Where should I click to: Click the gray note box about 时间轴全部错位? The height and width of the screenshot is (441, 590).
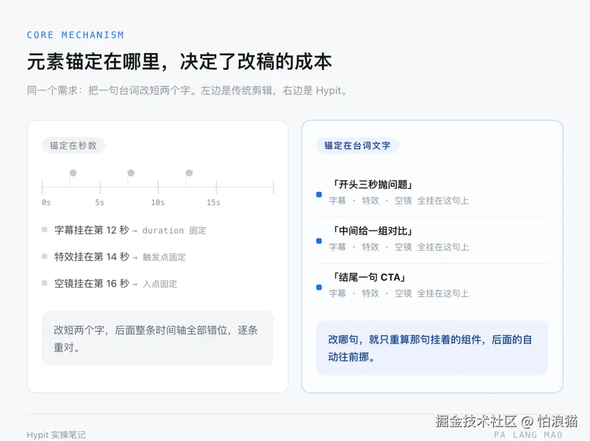[x=158, y=338]
